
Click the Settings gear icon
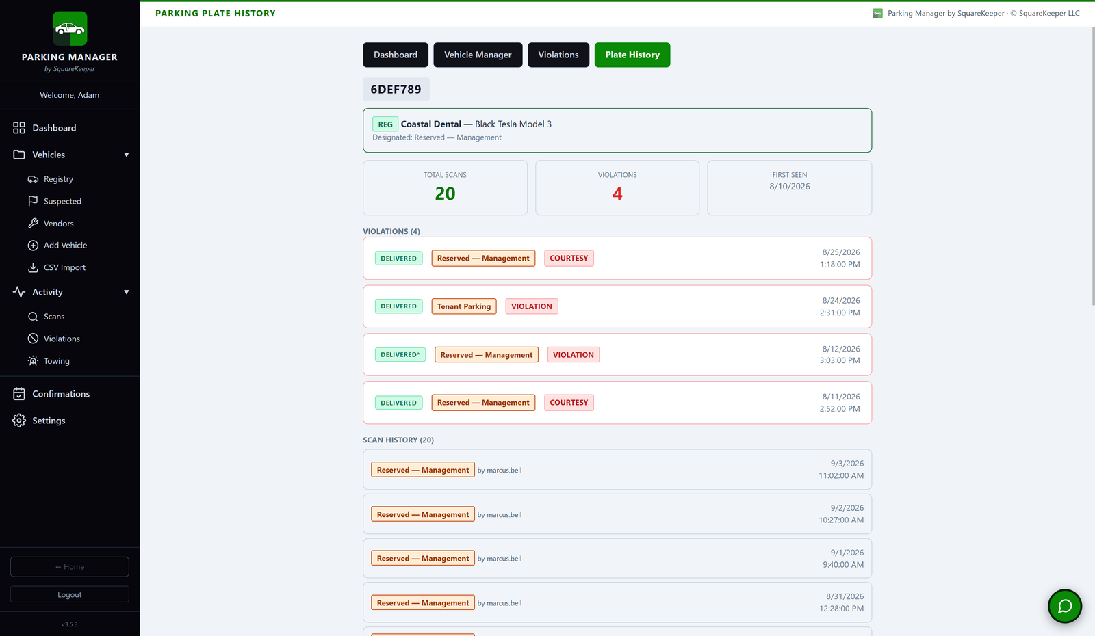click(x=19, y=421)
